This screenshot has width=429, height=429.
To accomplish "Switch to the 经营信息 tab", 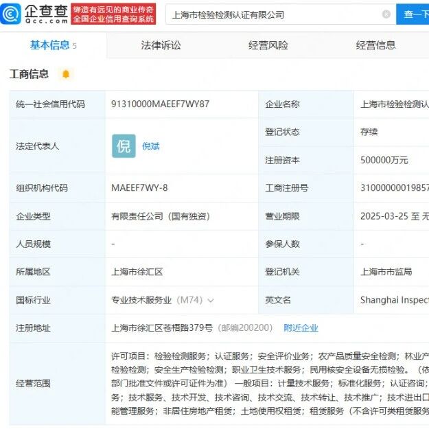I will 375,45.
